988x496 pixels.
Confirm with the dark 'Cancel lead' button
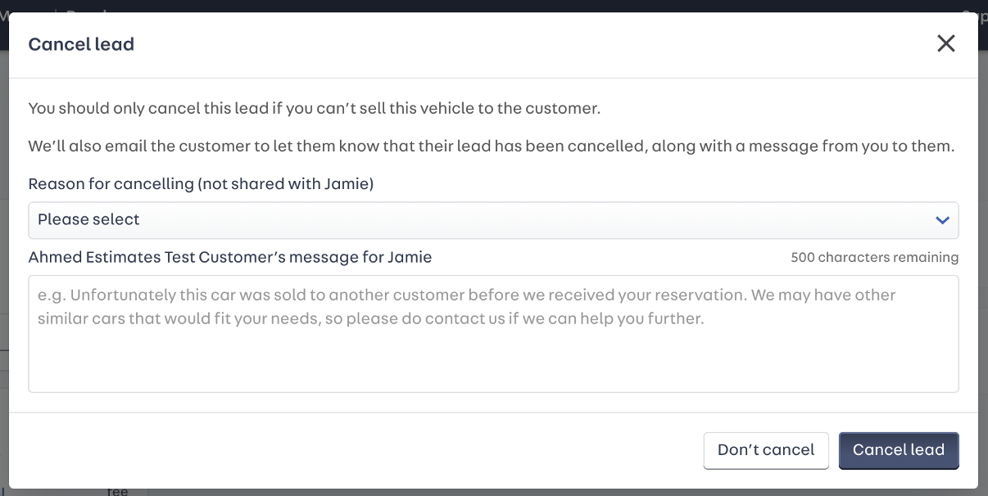[x=898, y=450]
